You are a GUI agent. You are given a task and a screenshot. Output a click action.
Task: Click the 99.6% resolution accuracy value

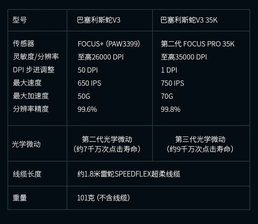pyautogui.click(x=87, y=109)
